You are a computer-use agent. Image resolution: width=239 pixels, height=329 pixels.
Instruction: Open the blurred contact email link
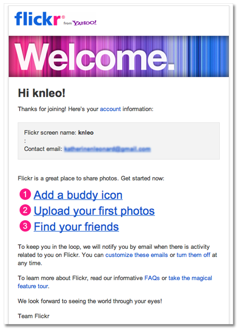107,149
